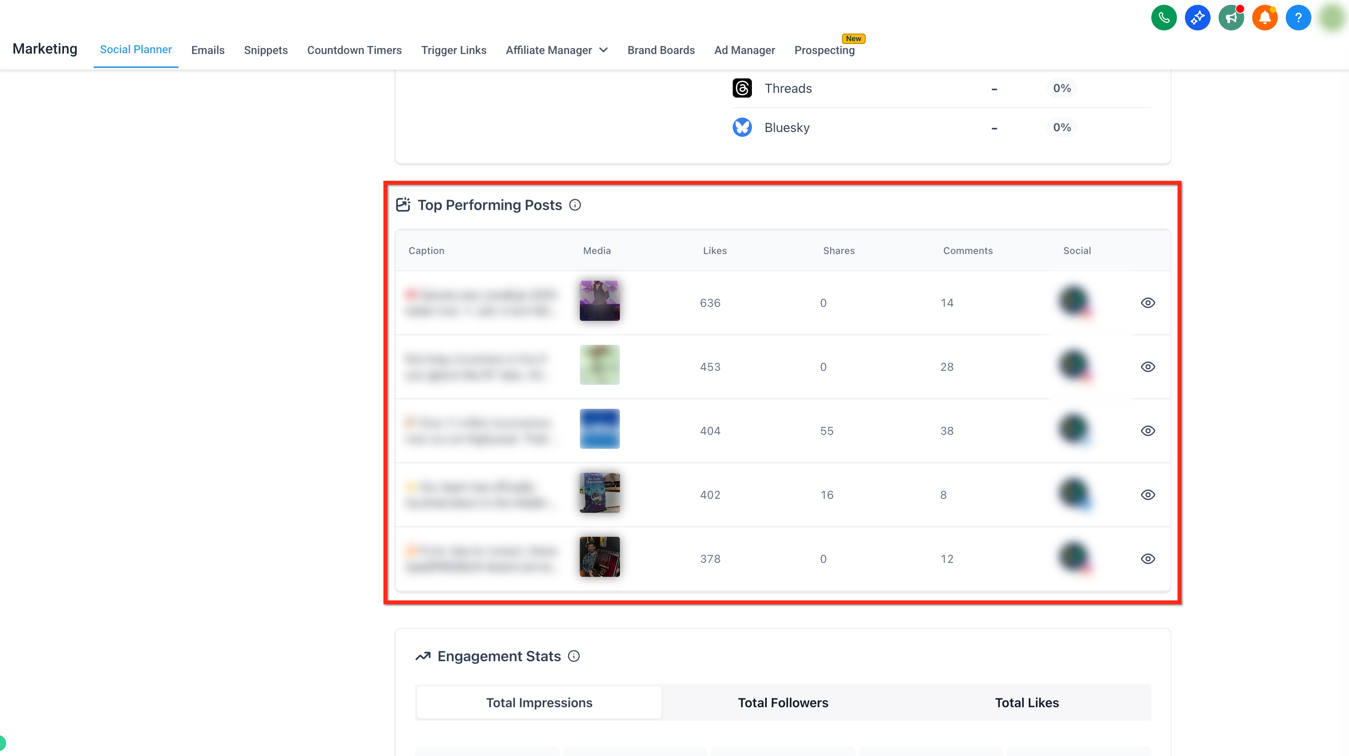
Task: Open the blue AI sparkle assistant icon
Action: pyautogui.click(x=1197, y=18)
